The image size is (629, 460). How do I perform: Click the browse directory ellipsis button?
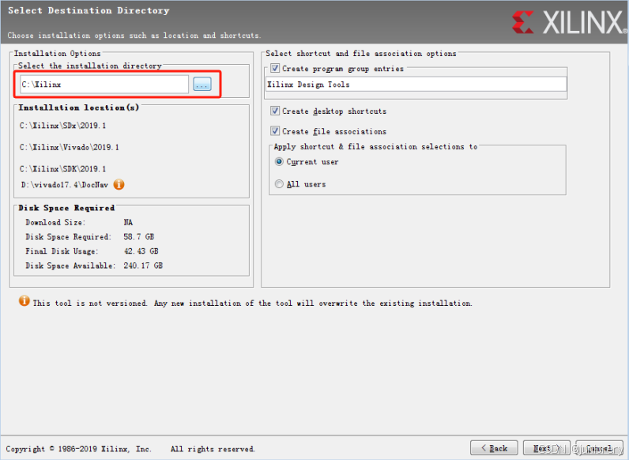(x=202, y=85)
